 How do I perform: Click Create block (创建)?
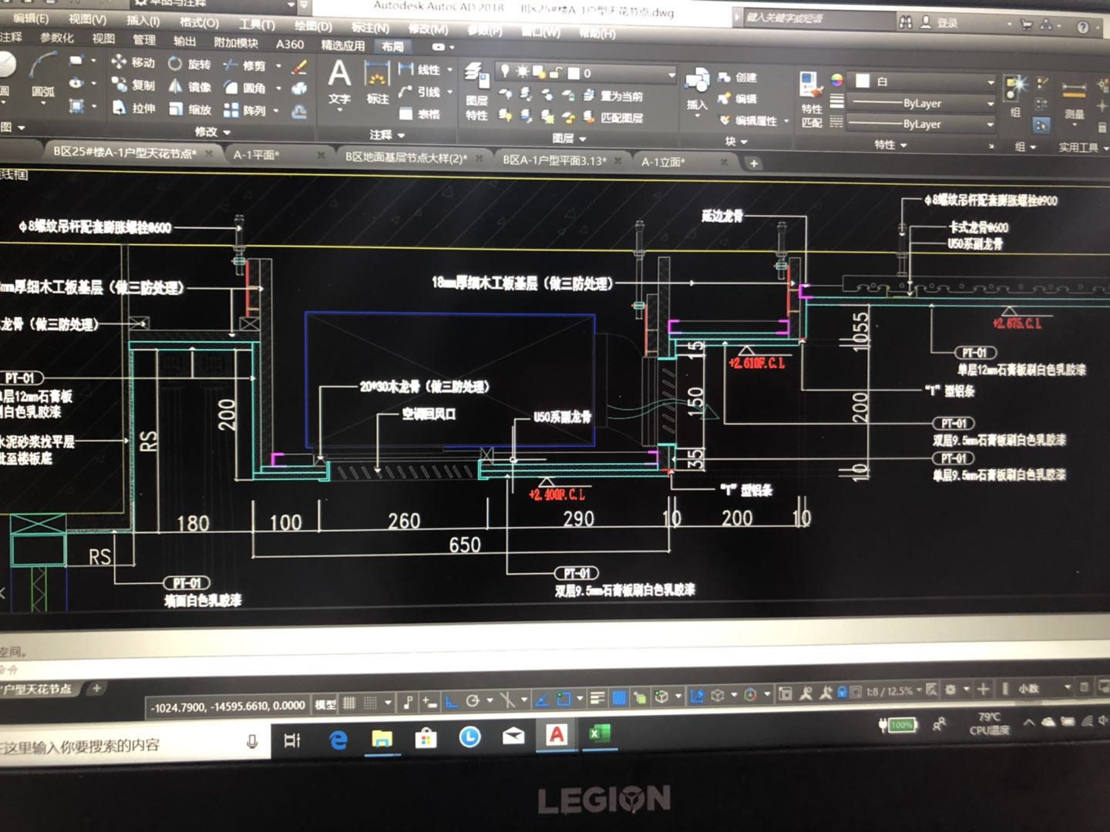click(738, 77)
